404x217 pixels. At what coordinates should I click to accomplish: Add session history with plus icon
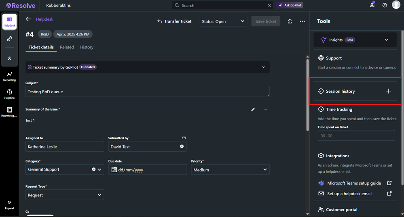pyautogui.click(x=388, y=91)
